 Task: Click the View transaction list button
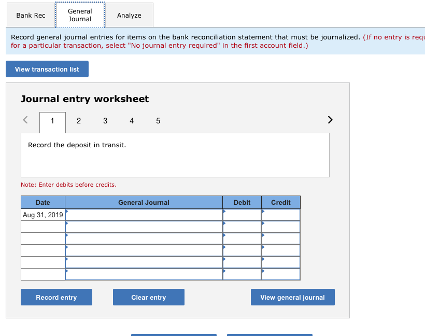point(47,68)
